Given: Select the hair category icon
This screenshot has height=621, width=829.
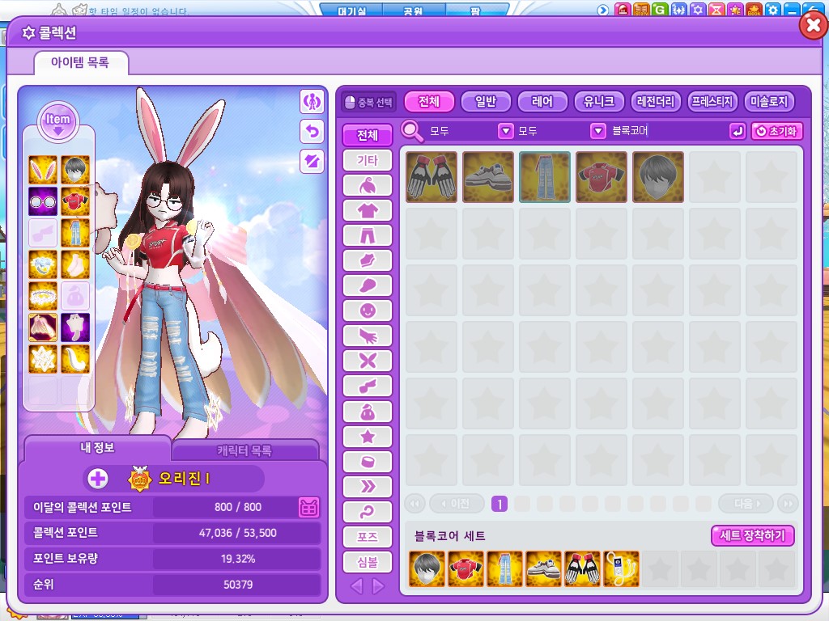Looking at the screenshot, I should coord(368,185).
